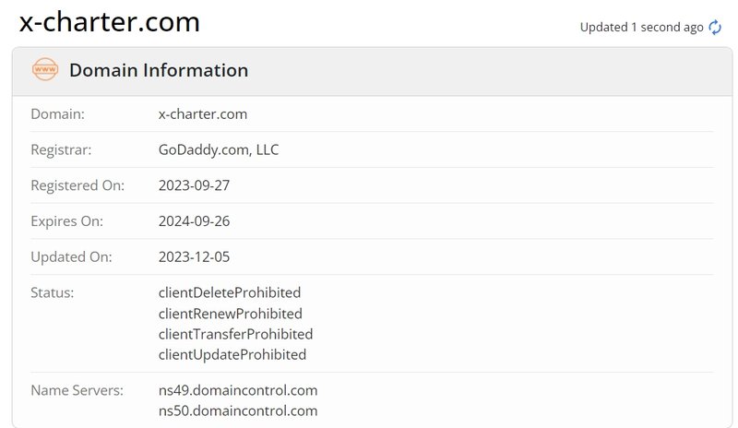This screenshot has height=428, width=738.
Task: Click the clientRenewProhibited status
Action: click(x=231, y=314)
